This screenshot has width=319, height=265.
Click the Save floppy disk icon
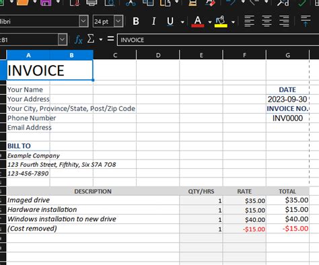point(46,3)
